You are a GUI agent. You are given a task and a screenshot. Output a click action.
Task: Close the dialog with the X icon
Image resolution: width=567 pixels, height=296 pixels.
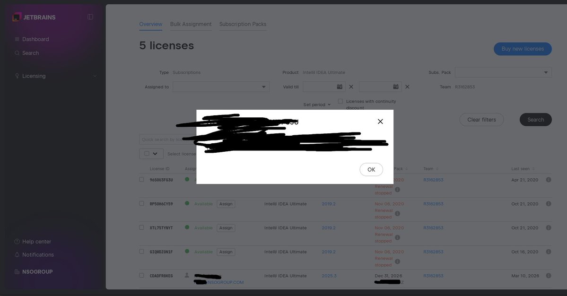tap(380, 122)
